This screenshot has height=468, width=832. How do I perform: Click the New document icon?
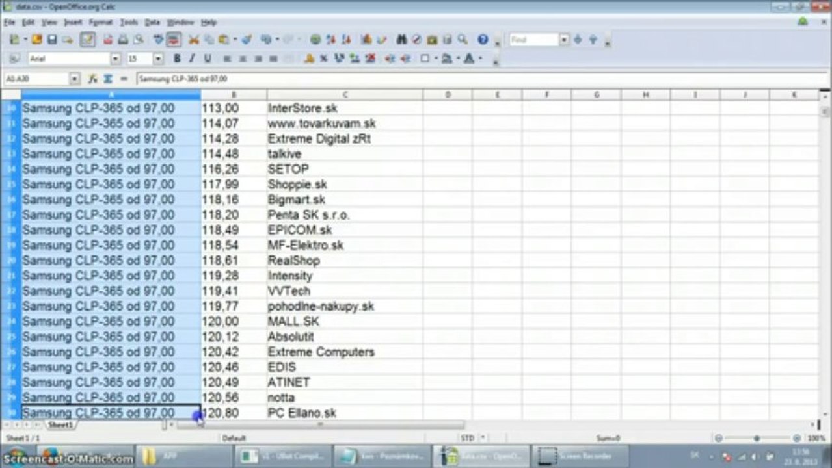tap(14, 40)
